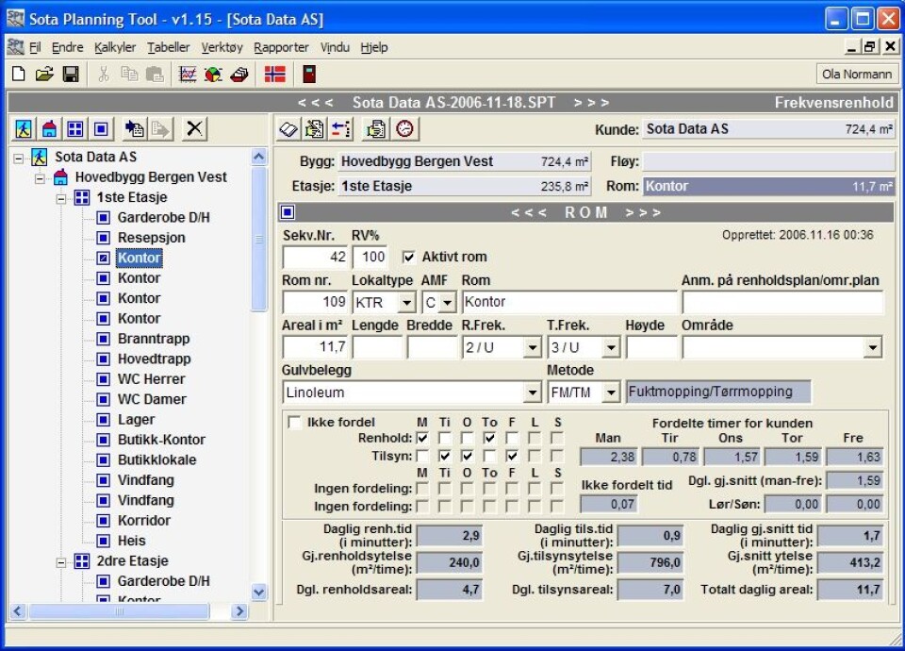Click the room icon in ROM header
The image size is (905, 651).
click(x=288, y=212)
